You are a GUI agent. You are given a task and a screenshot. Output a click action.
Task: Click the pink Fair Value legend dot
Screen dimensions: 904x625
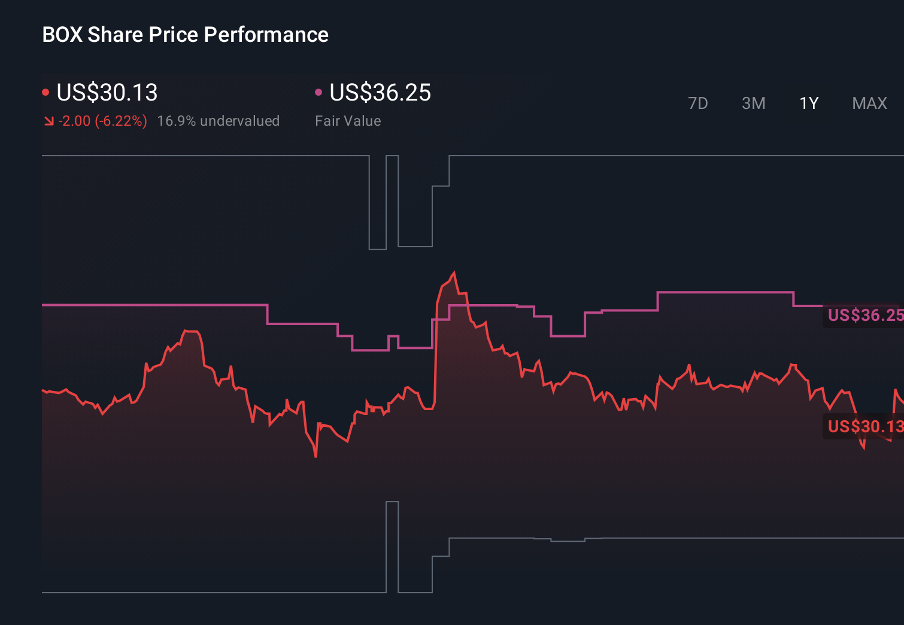tap(319, 92)
